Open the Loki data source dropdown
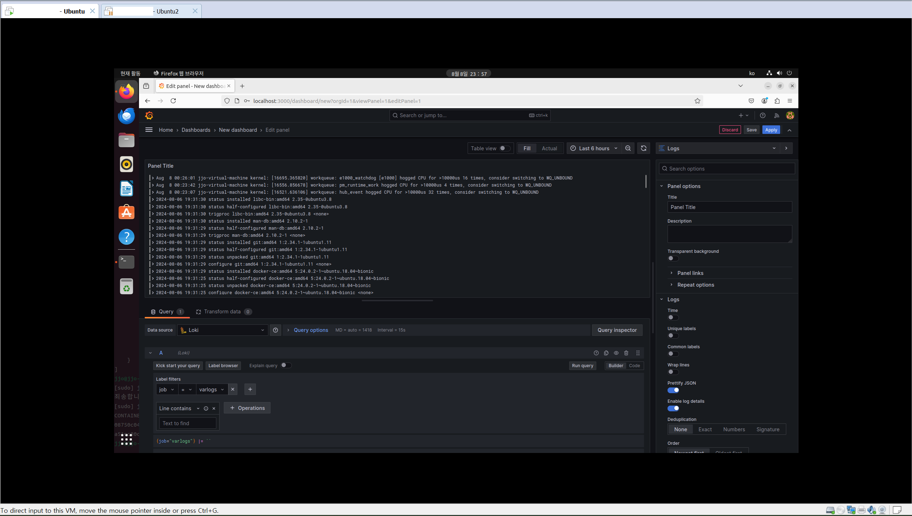 click(x=223, y=330)
